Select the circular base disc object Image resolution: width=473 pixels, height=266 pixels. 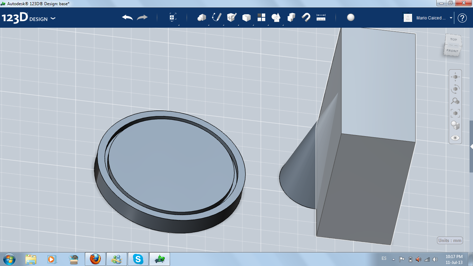170,171
